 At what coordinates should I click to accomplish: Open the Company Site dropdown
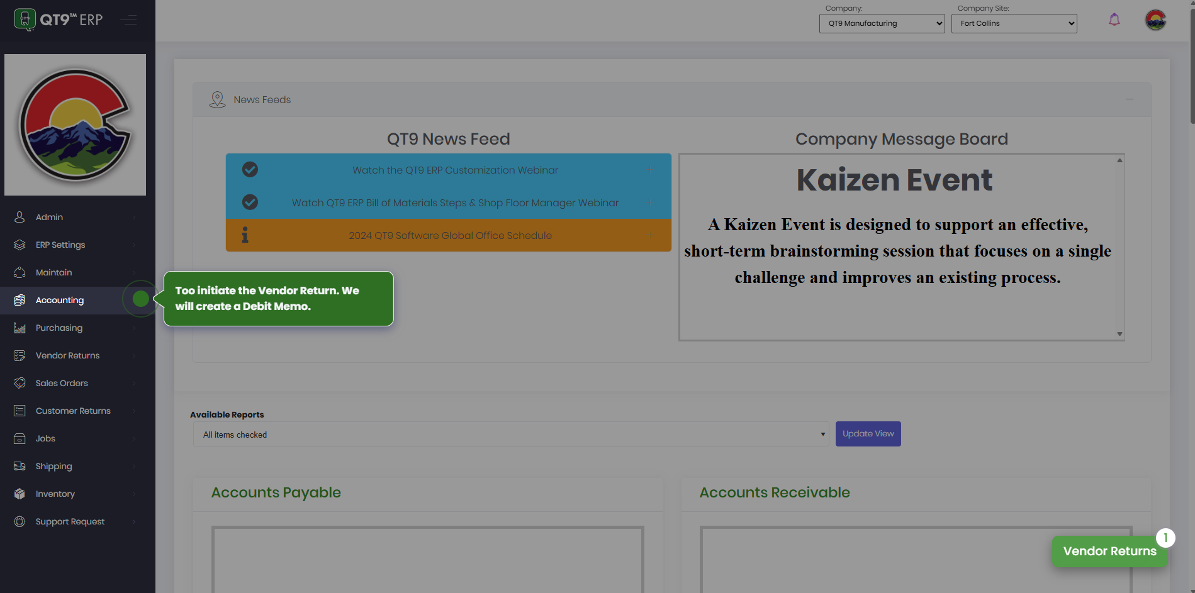point(1014,23)
